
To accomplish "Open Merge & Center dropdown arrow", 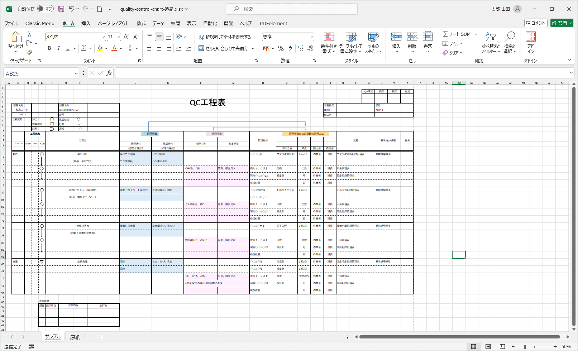I will (x=253, y=48).
